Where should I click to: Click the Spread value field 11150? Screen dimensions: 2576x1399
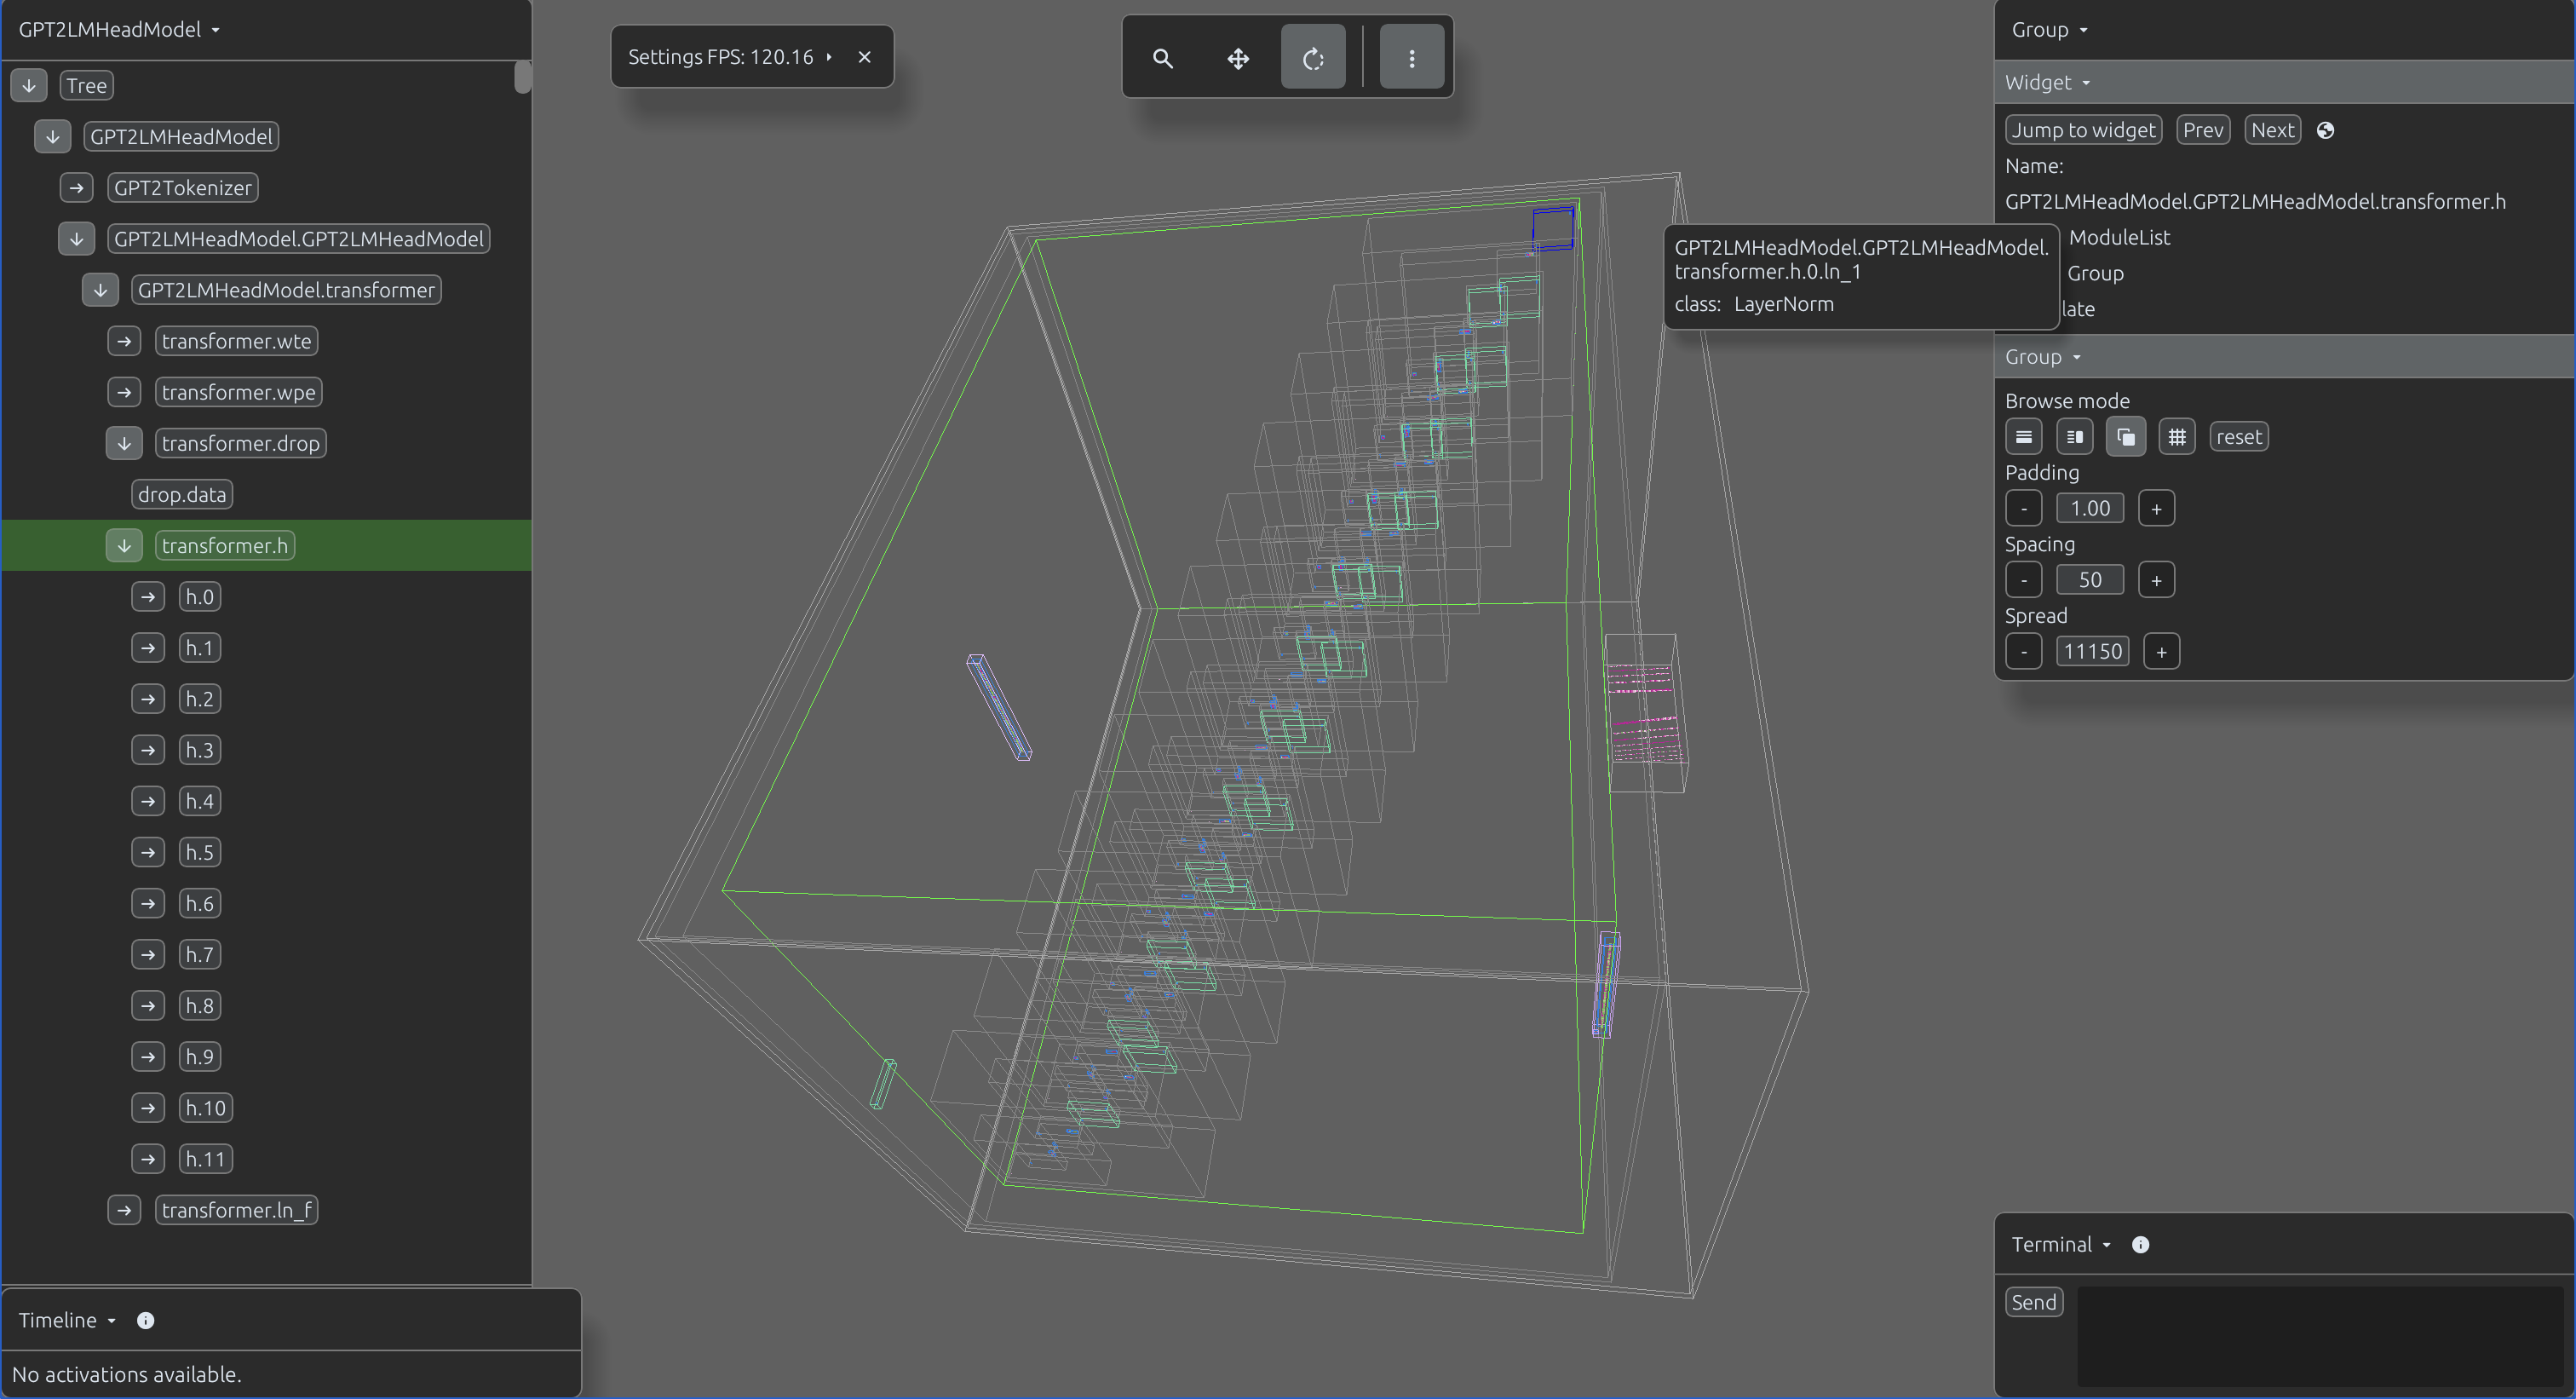coord(2092,652)
